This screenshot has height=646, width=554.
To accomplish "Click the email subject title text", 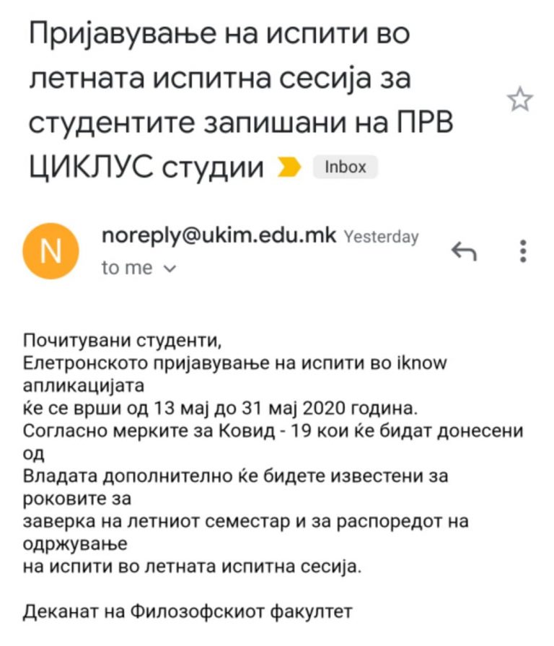I will pyautogui.click(x=240, y=100).
